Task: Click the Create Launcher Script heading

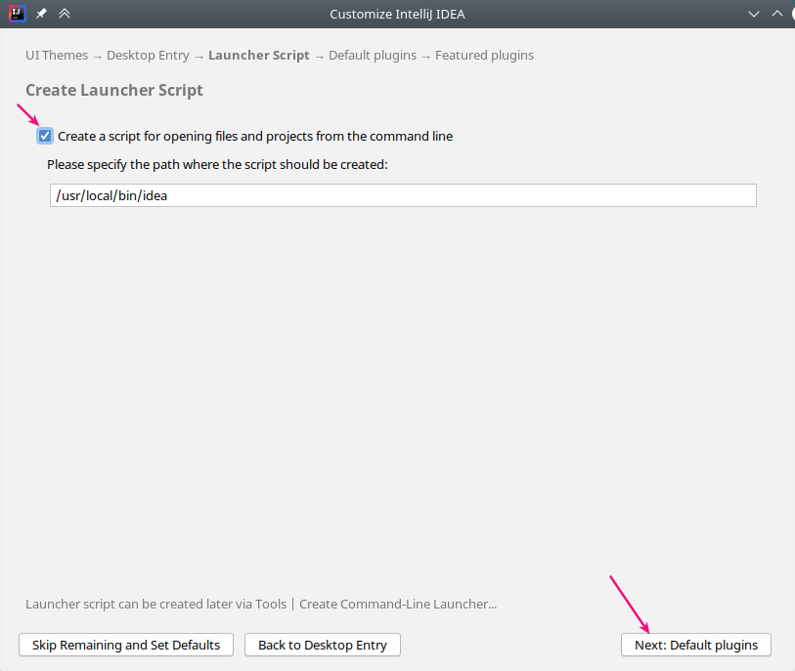Action: (x=114, y=90)
